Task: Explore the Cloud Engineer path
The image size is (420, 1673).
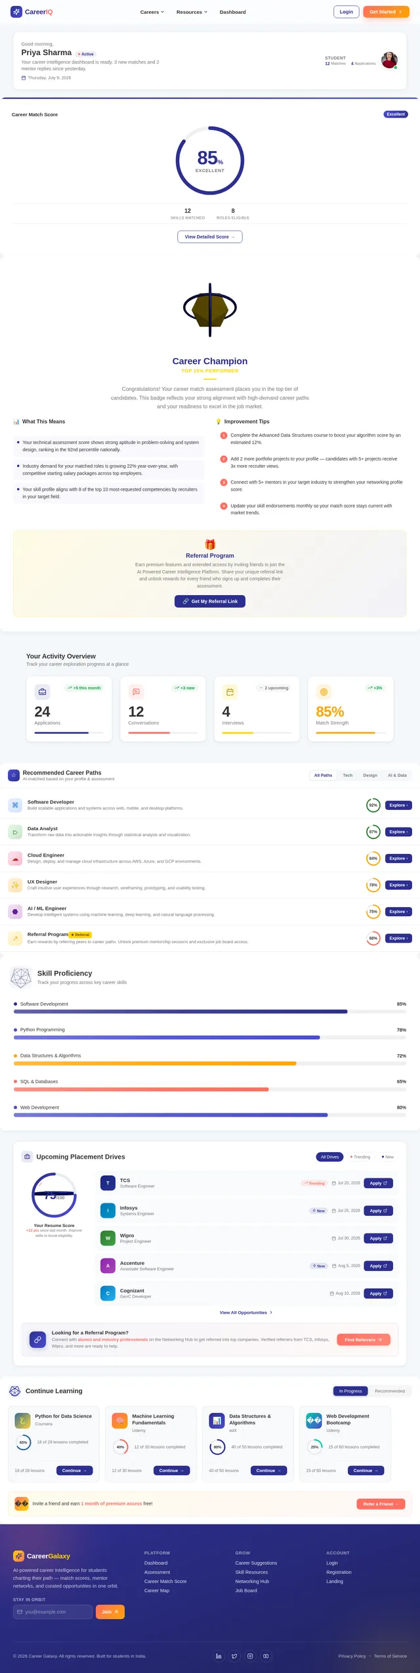Action: click(x=398, y=859)
